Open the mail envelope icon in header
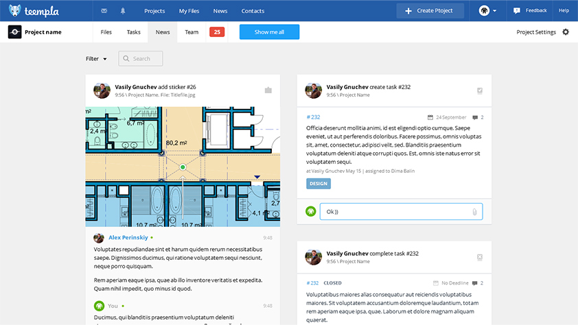 (x=104, y=11)
